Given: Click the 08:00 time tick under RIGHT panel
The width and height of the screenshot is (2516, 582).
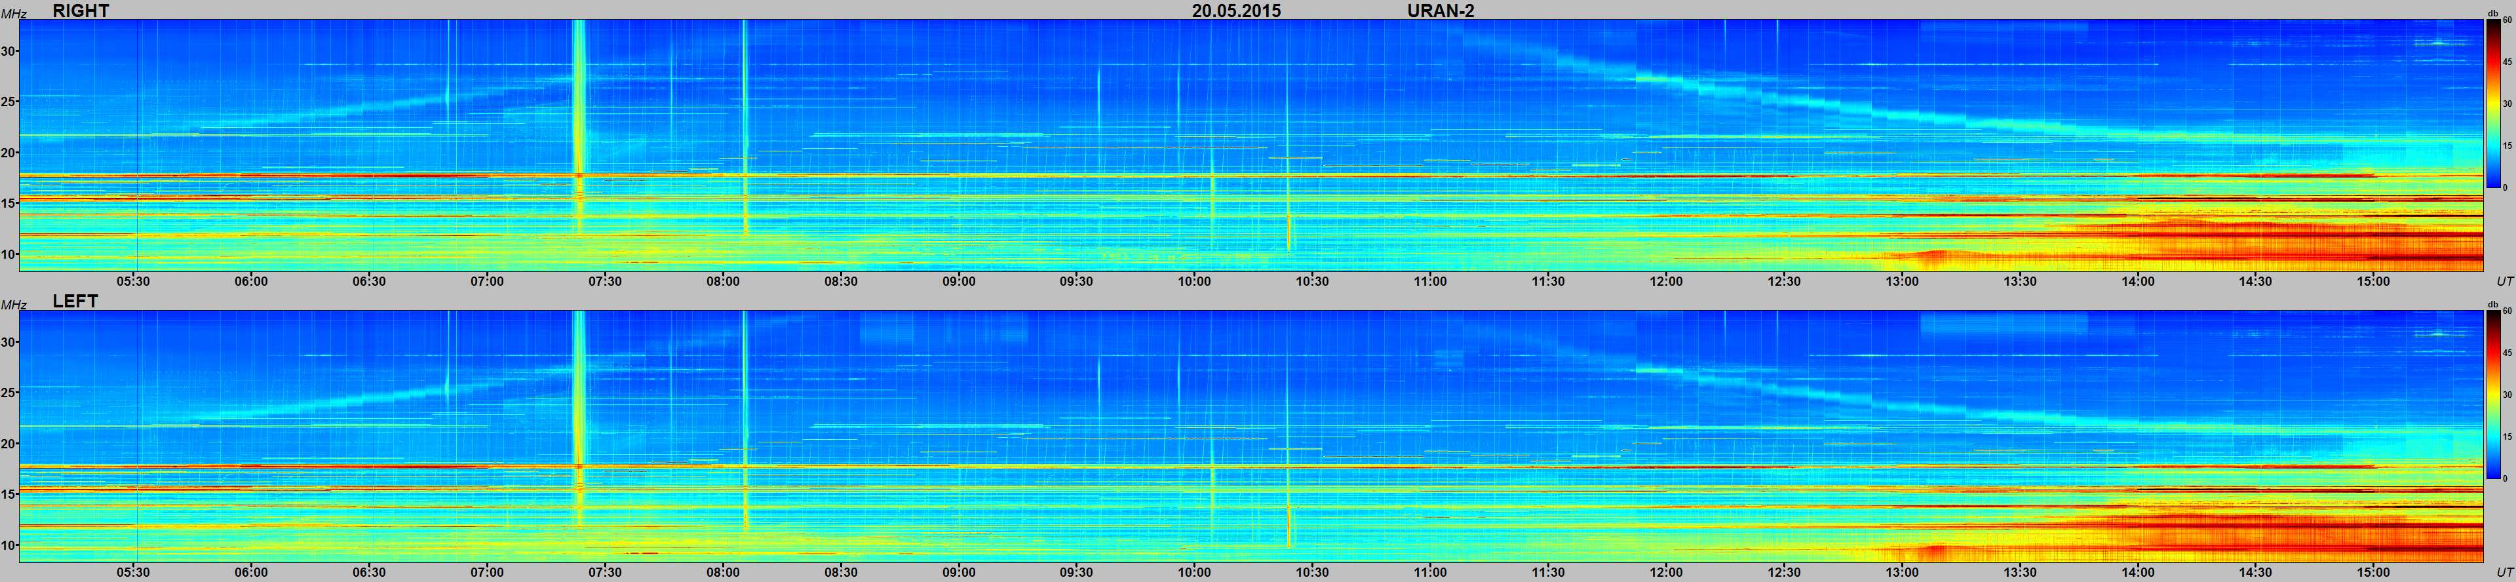Looking at the screenshot, I should [723, 281].
